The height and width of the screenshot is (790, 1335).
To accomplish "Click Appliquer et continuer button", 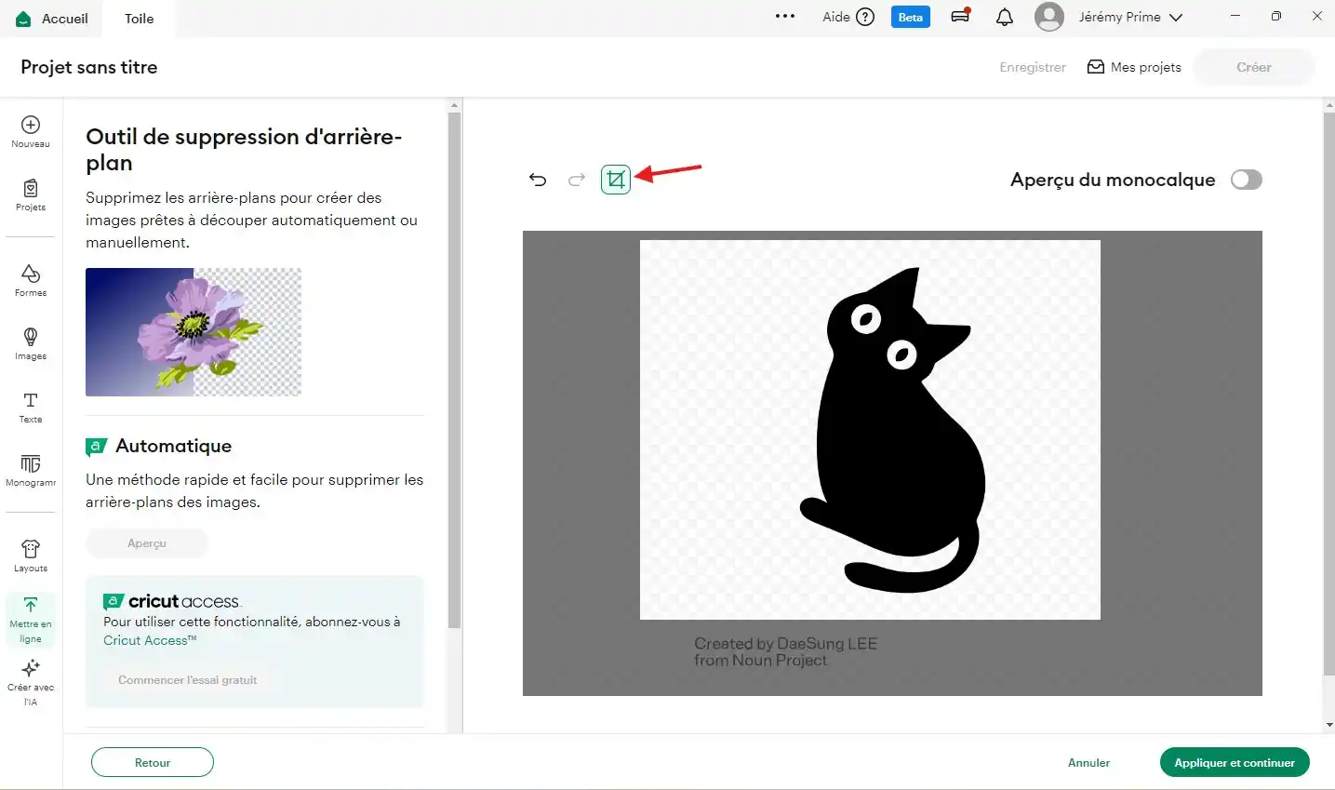I will point(1234,762).
